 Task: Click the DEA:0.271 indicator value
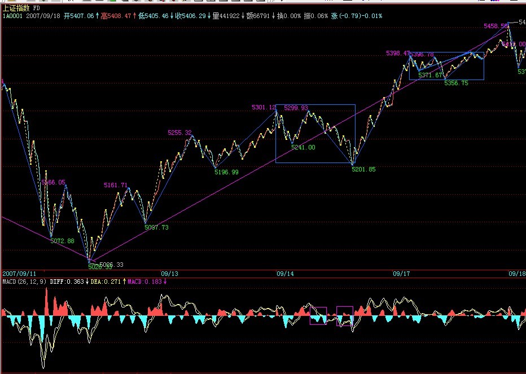point(107,281)
